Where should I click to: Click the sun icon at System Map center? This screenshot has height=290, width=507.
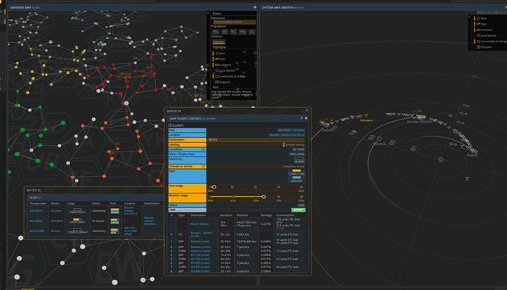(440, 159)
